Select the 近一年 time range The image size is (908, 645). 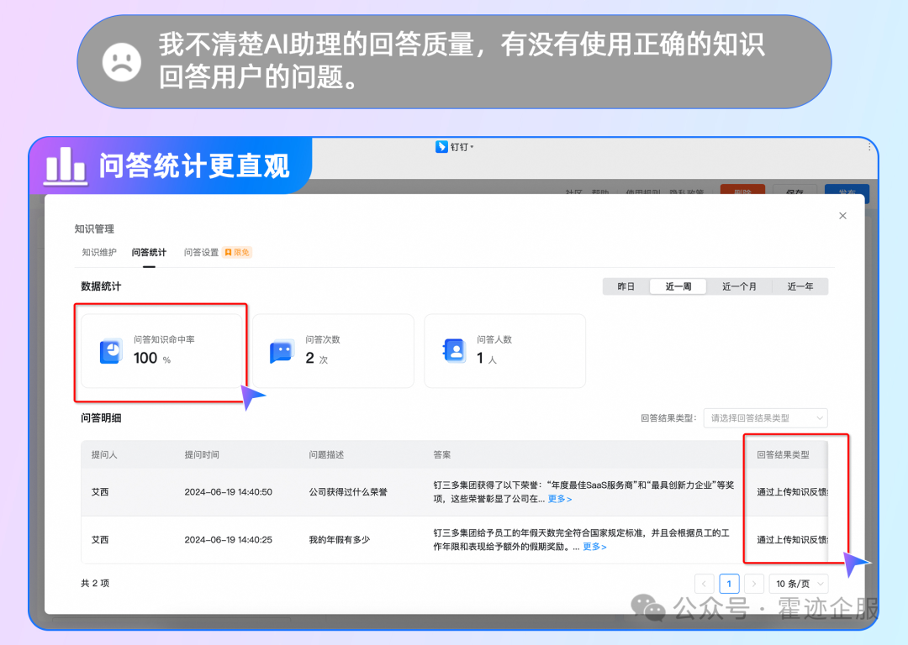click(800, 286)
